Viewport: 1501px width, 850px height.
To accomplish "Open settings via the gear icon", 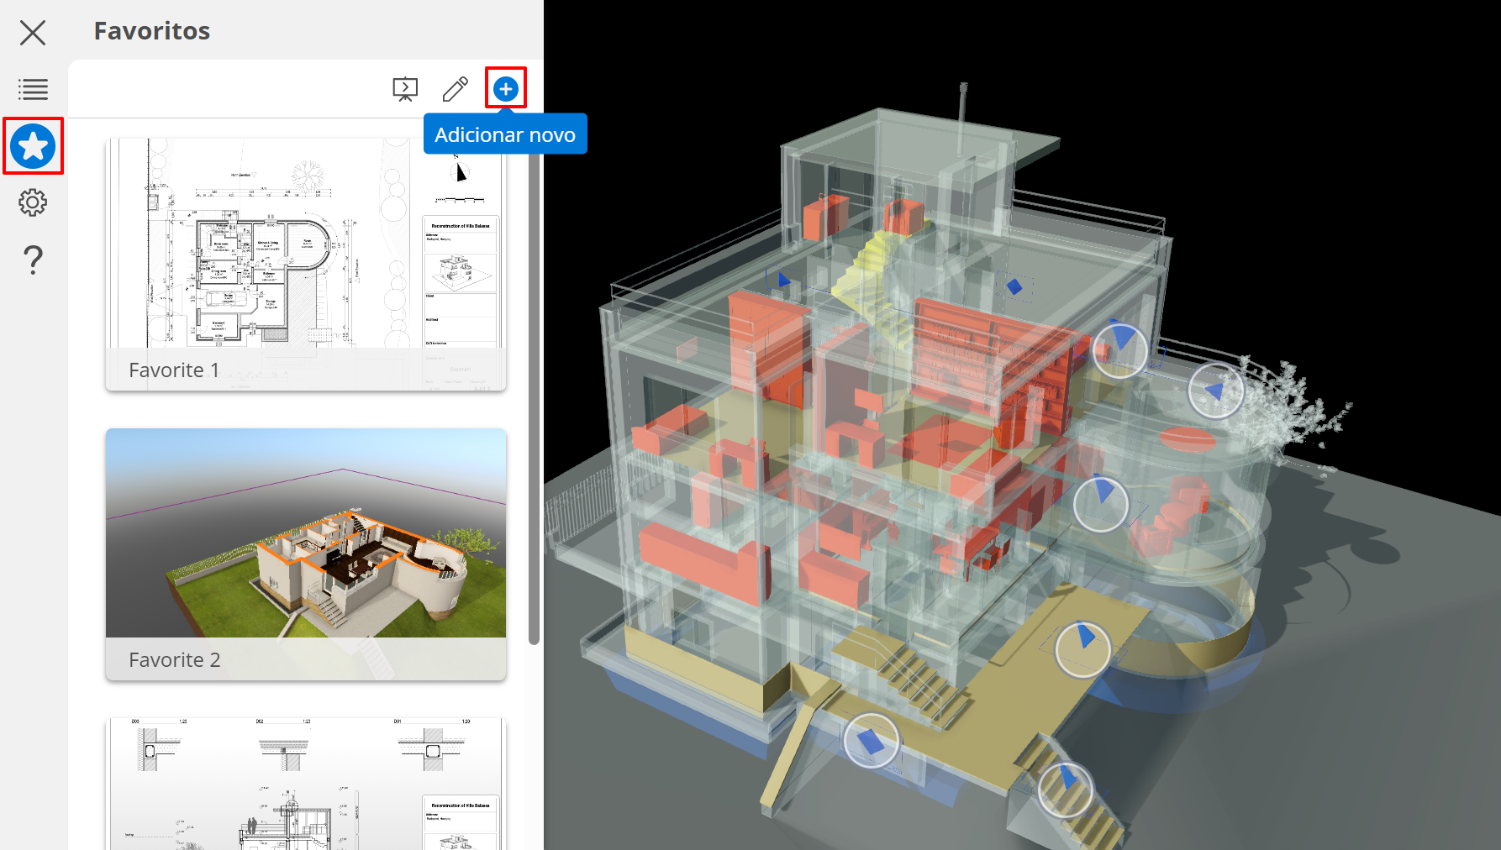I will (33, 202).
